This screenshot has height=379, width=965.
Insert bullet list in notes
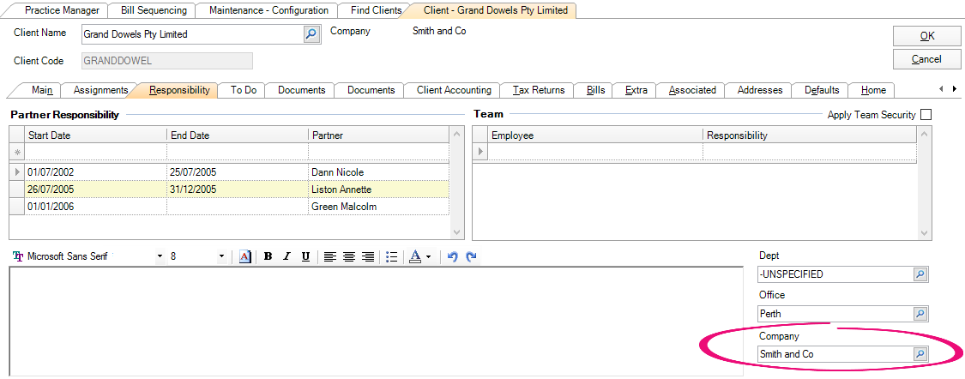tap(392, 256)
